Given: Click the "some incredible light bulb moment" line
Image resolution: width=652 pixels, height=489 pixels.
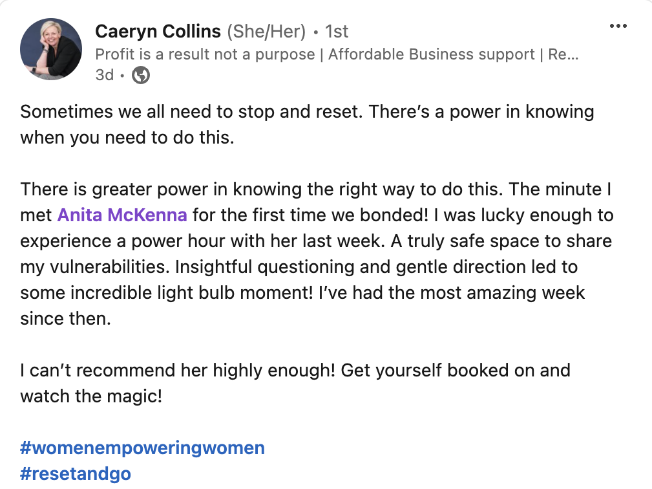Looking at the screenshot, I should coord(302,292).
